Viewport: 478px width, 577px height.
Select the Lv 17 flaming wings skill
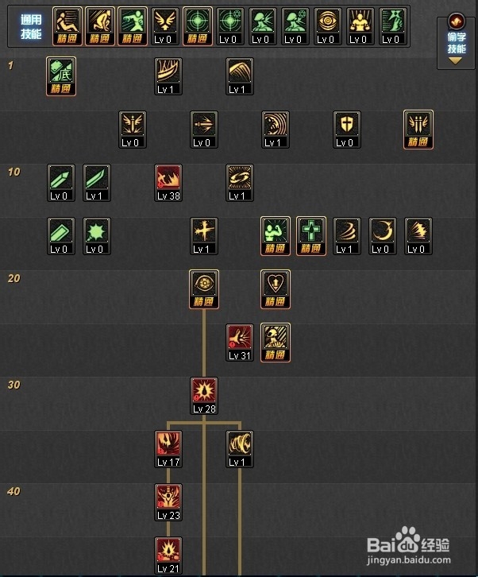[x=168, y=449]
